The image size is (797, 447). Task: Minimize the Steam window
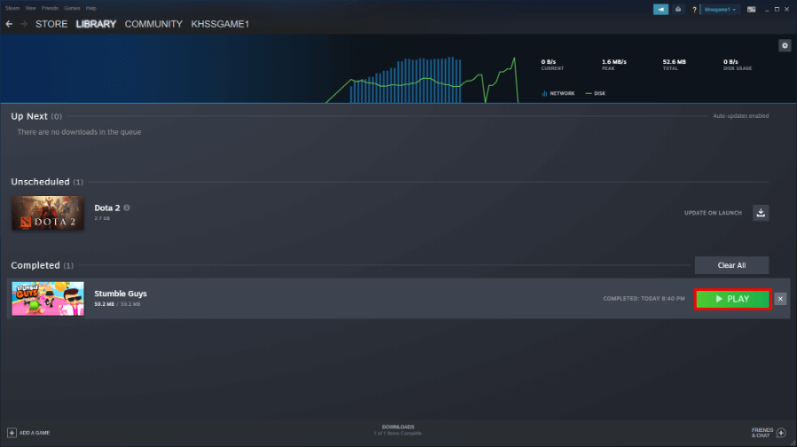pyautogui.click(x=767, y=10)
